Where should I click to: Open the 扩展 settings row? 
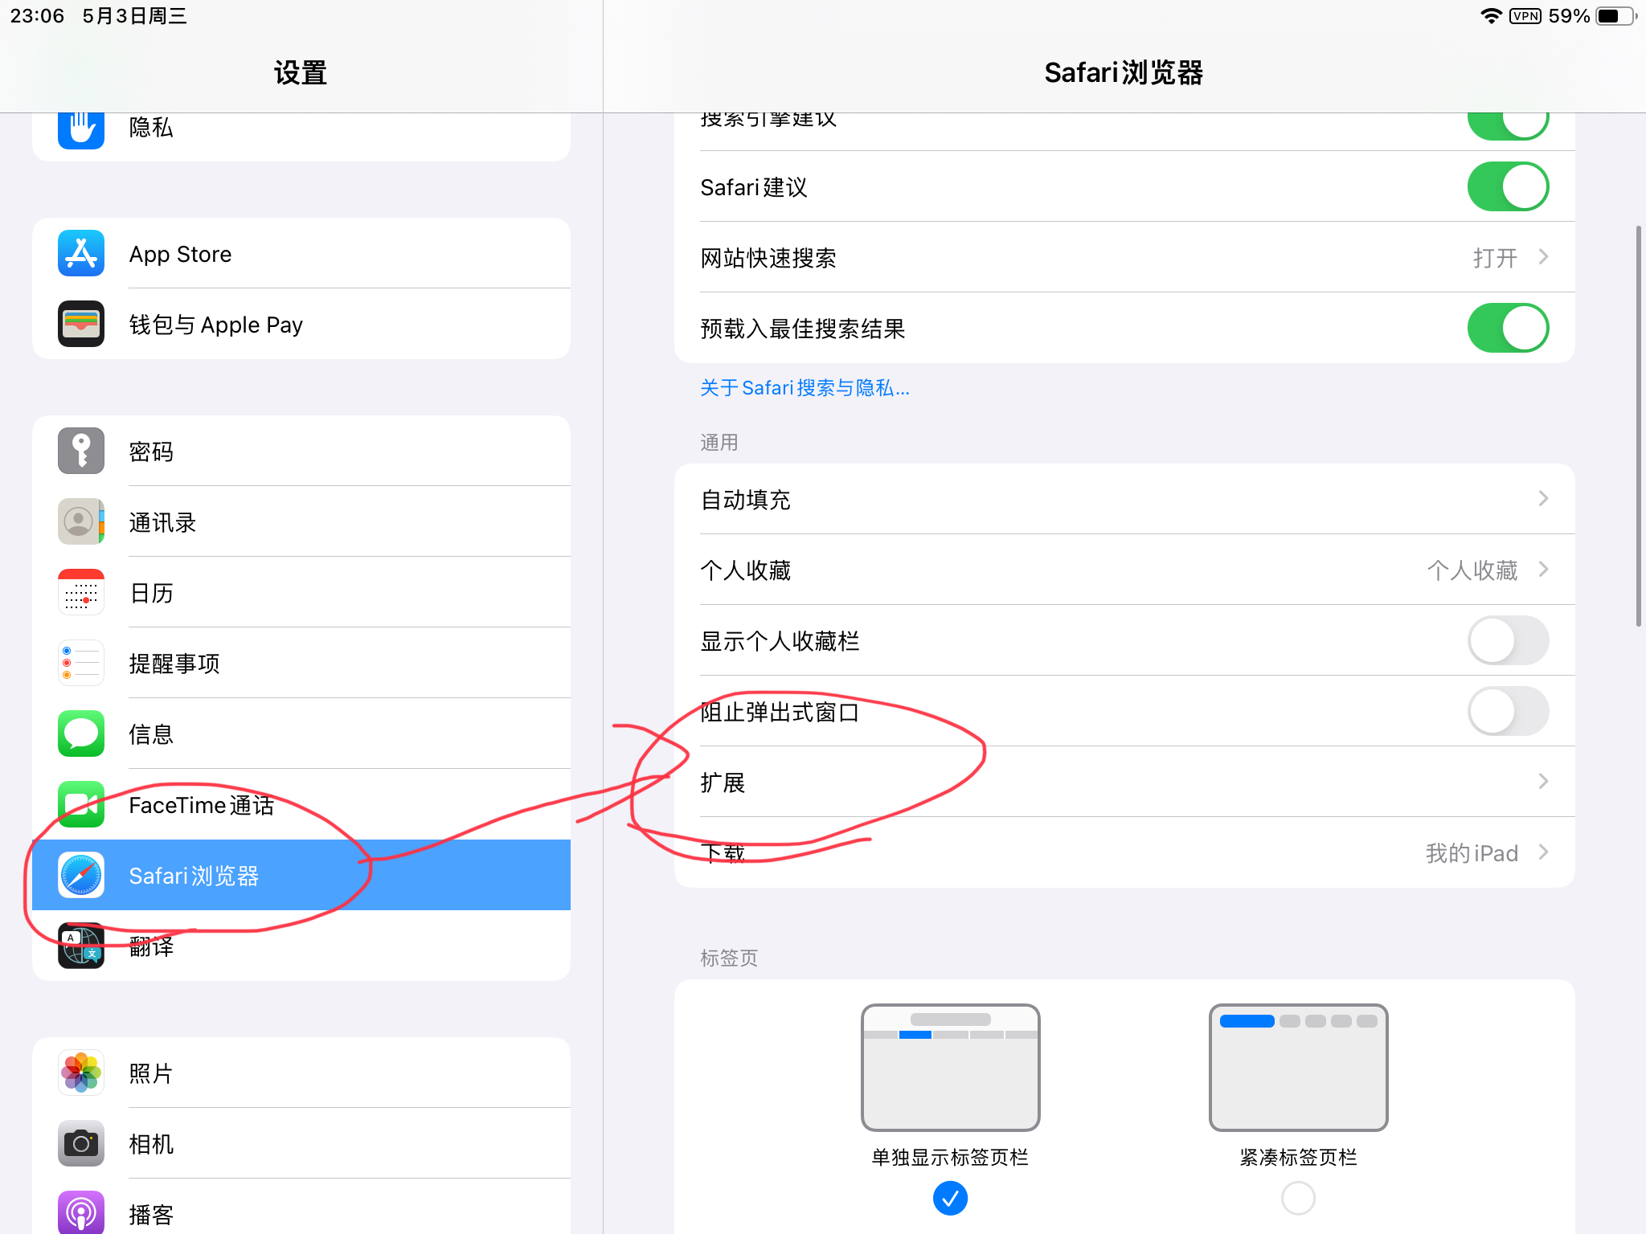1124,782
